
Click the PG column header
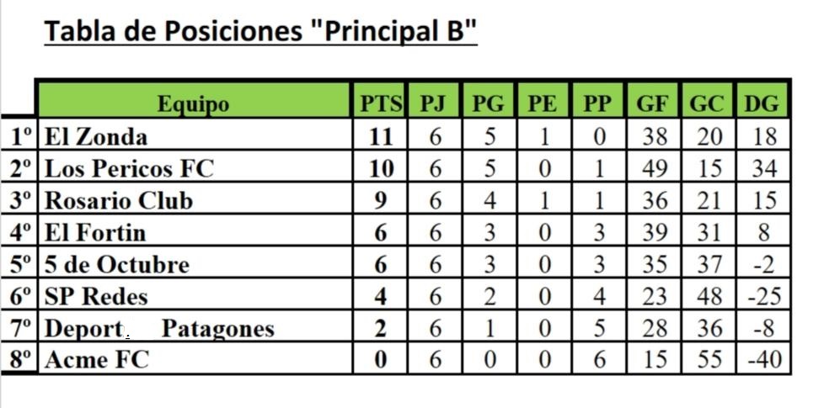[489, 104]
